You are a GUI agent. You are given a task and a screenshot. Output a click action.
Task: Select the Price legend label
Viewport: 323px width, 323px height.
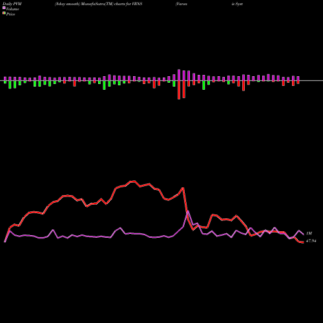[x=10, y=14]
